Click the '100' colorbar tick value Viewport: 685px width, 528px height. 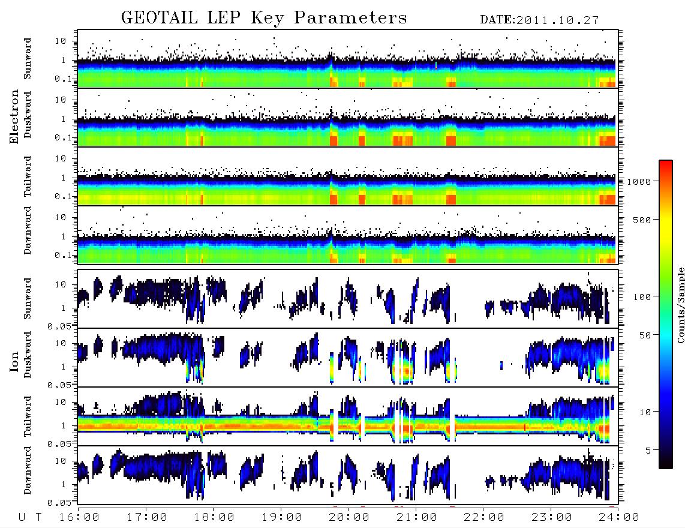point(642,297)
